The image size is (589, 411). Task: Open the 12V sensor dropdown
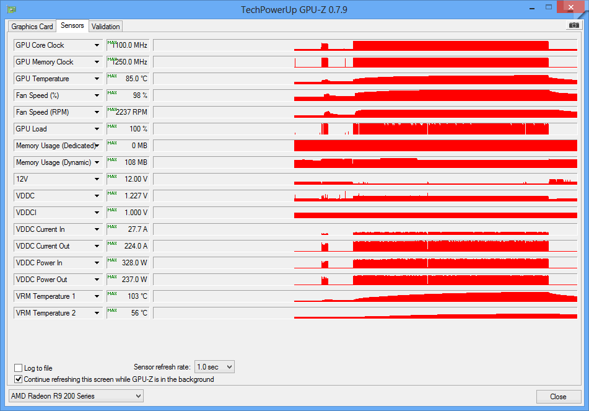point(58,179)
